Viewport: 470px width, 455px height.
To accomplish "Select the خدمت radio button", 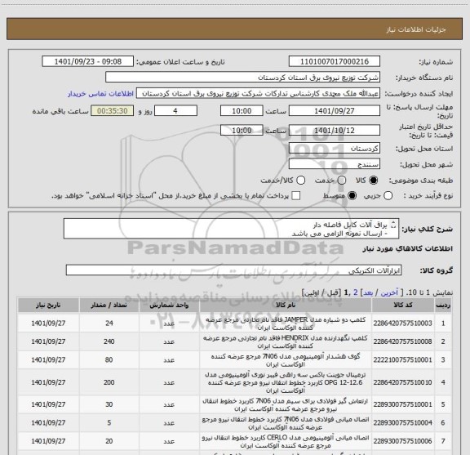I will coord(342,180).
